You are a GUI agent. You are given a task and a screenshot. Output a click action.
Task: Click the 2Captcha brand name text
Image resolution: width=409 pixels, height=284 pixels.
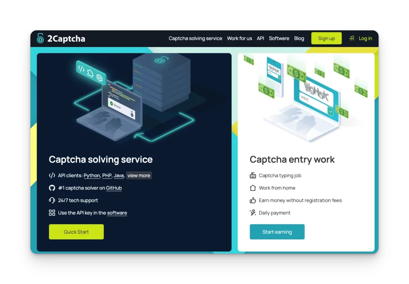[66, 39]
